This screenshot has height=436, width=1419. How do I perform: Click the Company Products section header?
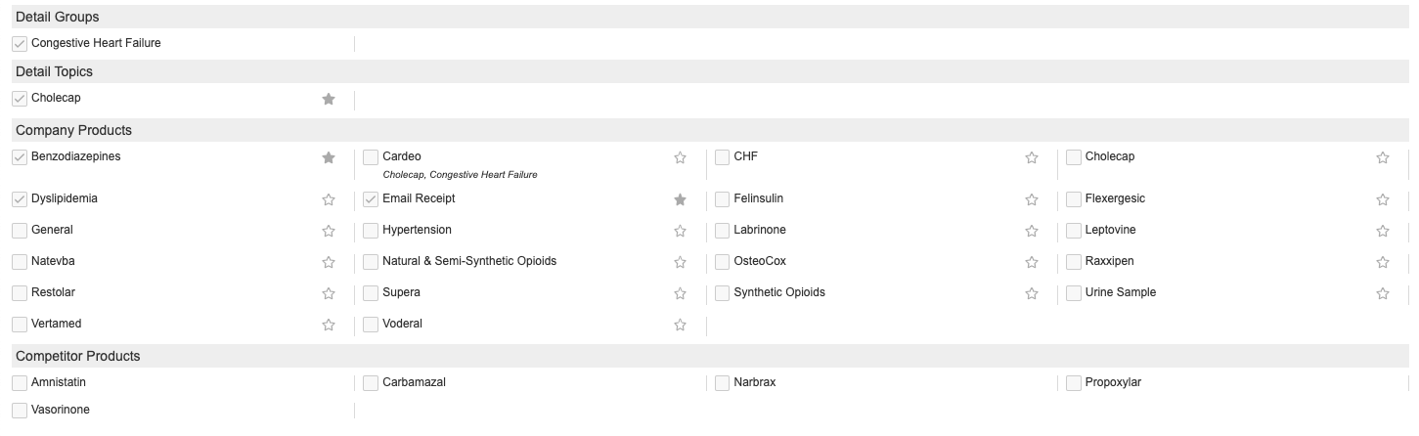click(x=73, y=130)
